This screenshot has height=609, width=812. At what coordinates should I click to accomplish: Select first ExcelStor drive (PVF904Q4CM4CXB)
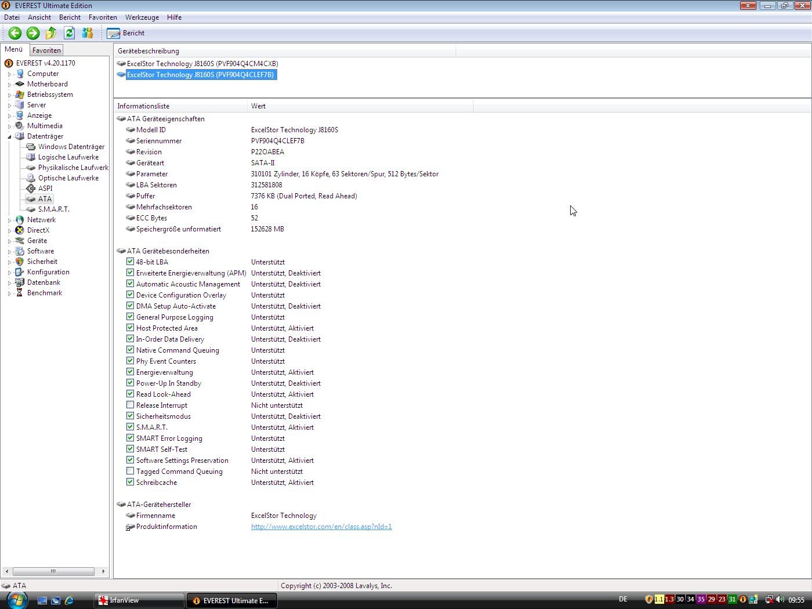pyautogui.click(x=202, y=64)
